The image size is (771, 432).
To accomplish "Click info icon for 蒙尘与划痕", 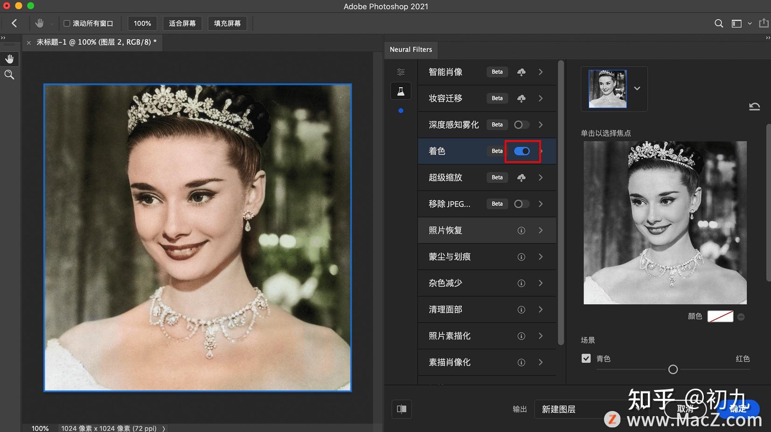I will (x=521, y=257).
